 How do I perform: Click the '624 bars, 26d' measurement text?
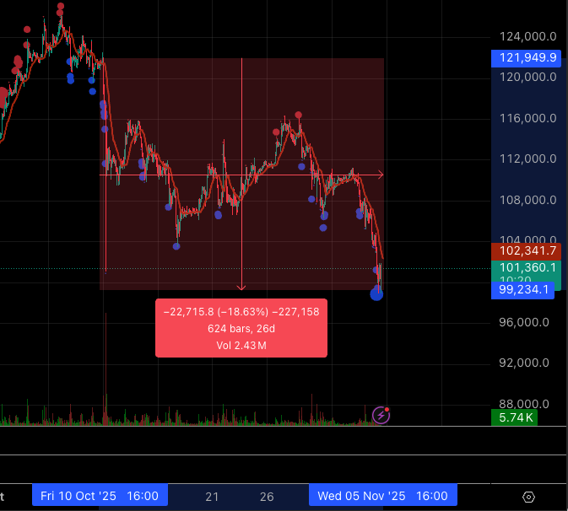[241, 329]
